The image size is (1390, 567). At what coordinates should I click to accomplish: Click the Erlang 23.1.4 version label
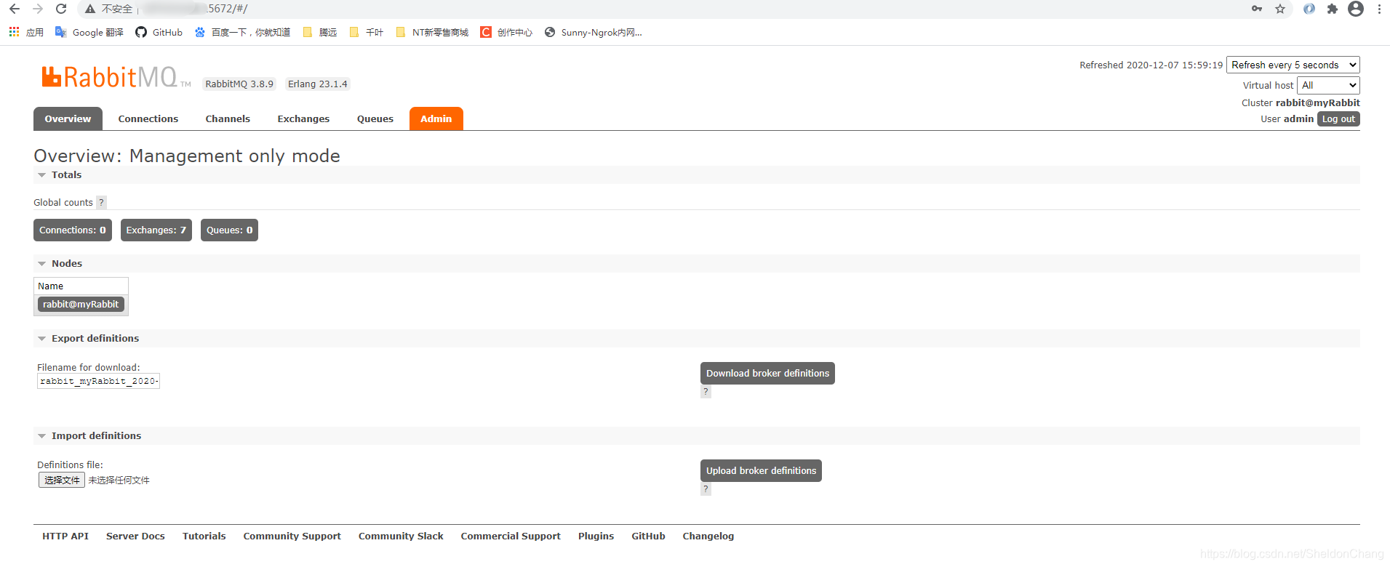pos(318,84)
